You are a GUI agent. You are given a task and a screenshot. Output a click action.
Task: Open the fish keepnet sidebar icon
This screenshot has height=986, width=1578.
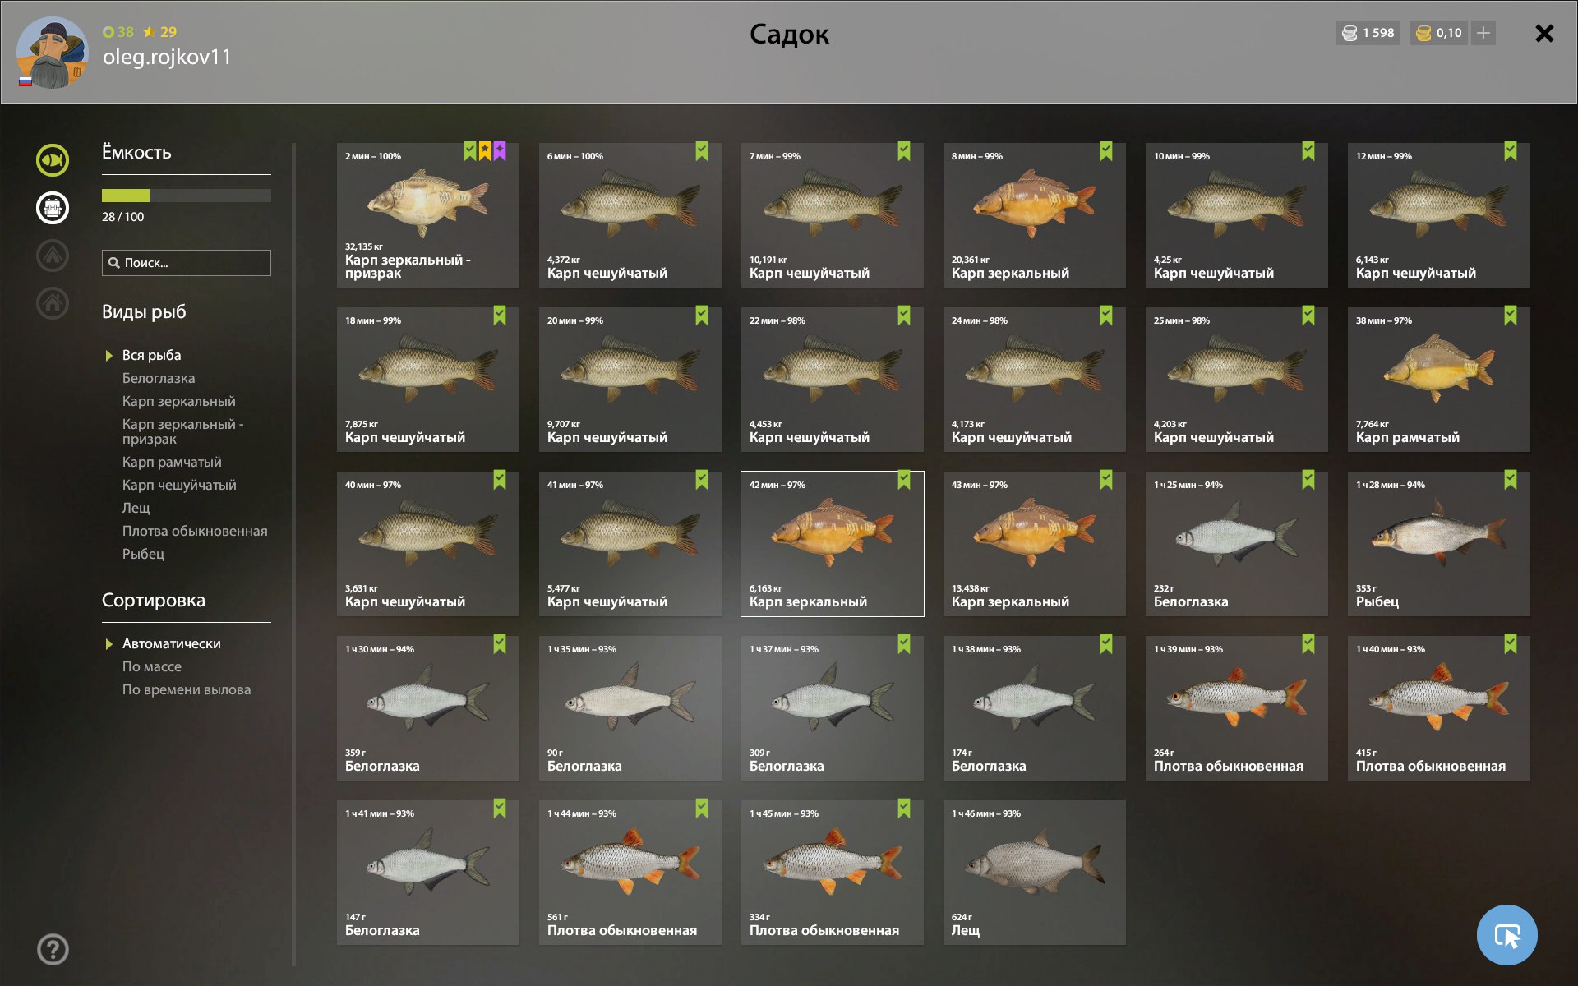[53, 159]
